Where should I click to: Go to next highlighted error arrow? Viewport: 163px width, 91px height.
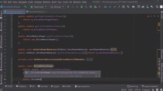(158, 16)
